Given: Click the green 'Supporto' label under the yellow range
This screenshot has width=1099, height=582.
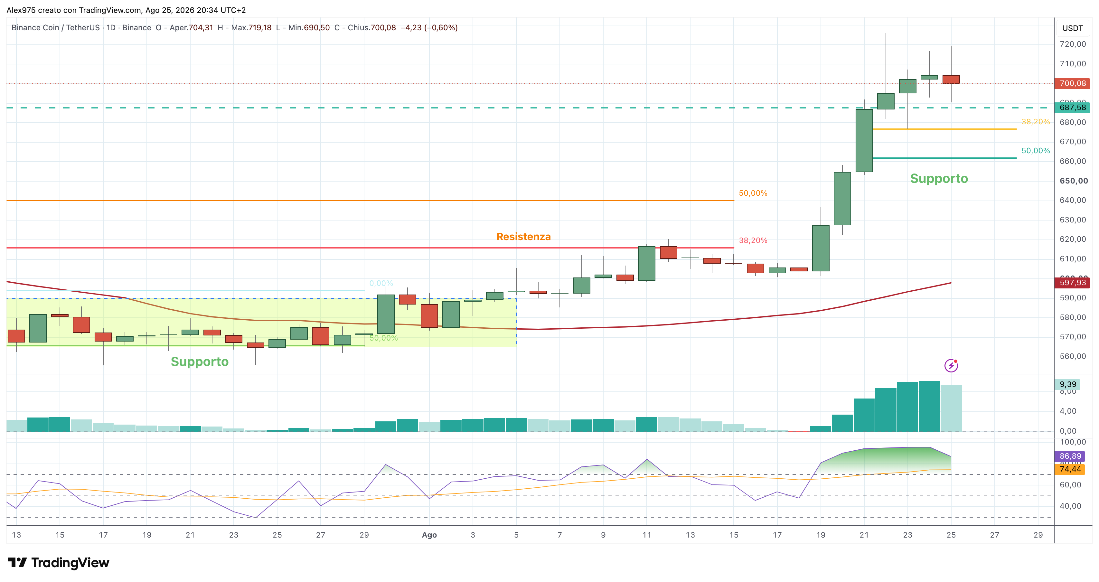Looking at the screenshot, I should tap(200, 362).
